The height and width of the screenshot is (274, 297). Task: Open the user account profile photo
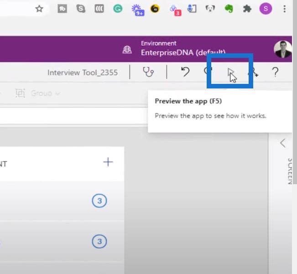(282, 49)
